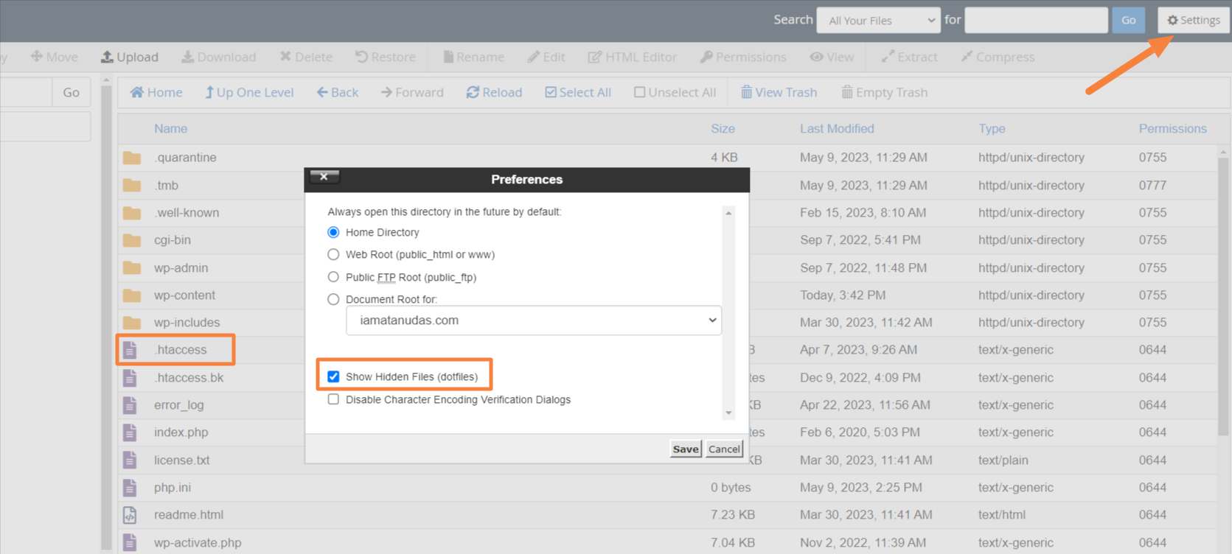The image size is (1232, 554).
Task: Click the Edit pencil toolbar item
Action: (x=546, y=57)
